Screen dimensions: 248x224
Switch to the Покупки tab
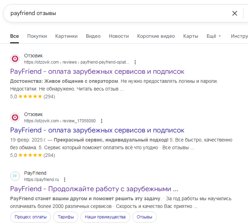click(x=37, y=36)
